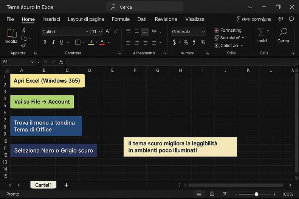Click the Cerca search box in title bar
Viewport: 299px width, 199px height.
(x=145, y=7)
